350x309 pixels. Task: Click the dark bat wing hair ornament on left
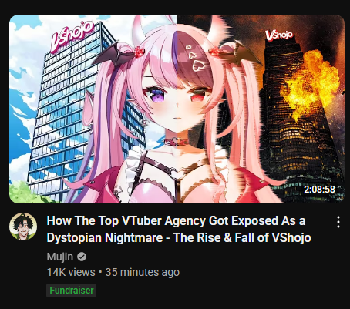tap(112, 54)
